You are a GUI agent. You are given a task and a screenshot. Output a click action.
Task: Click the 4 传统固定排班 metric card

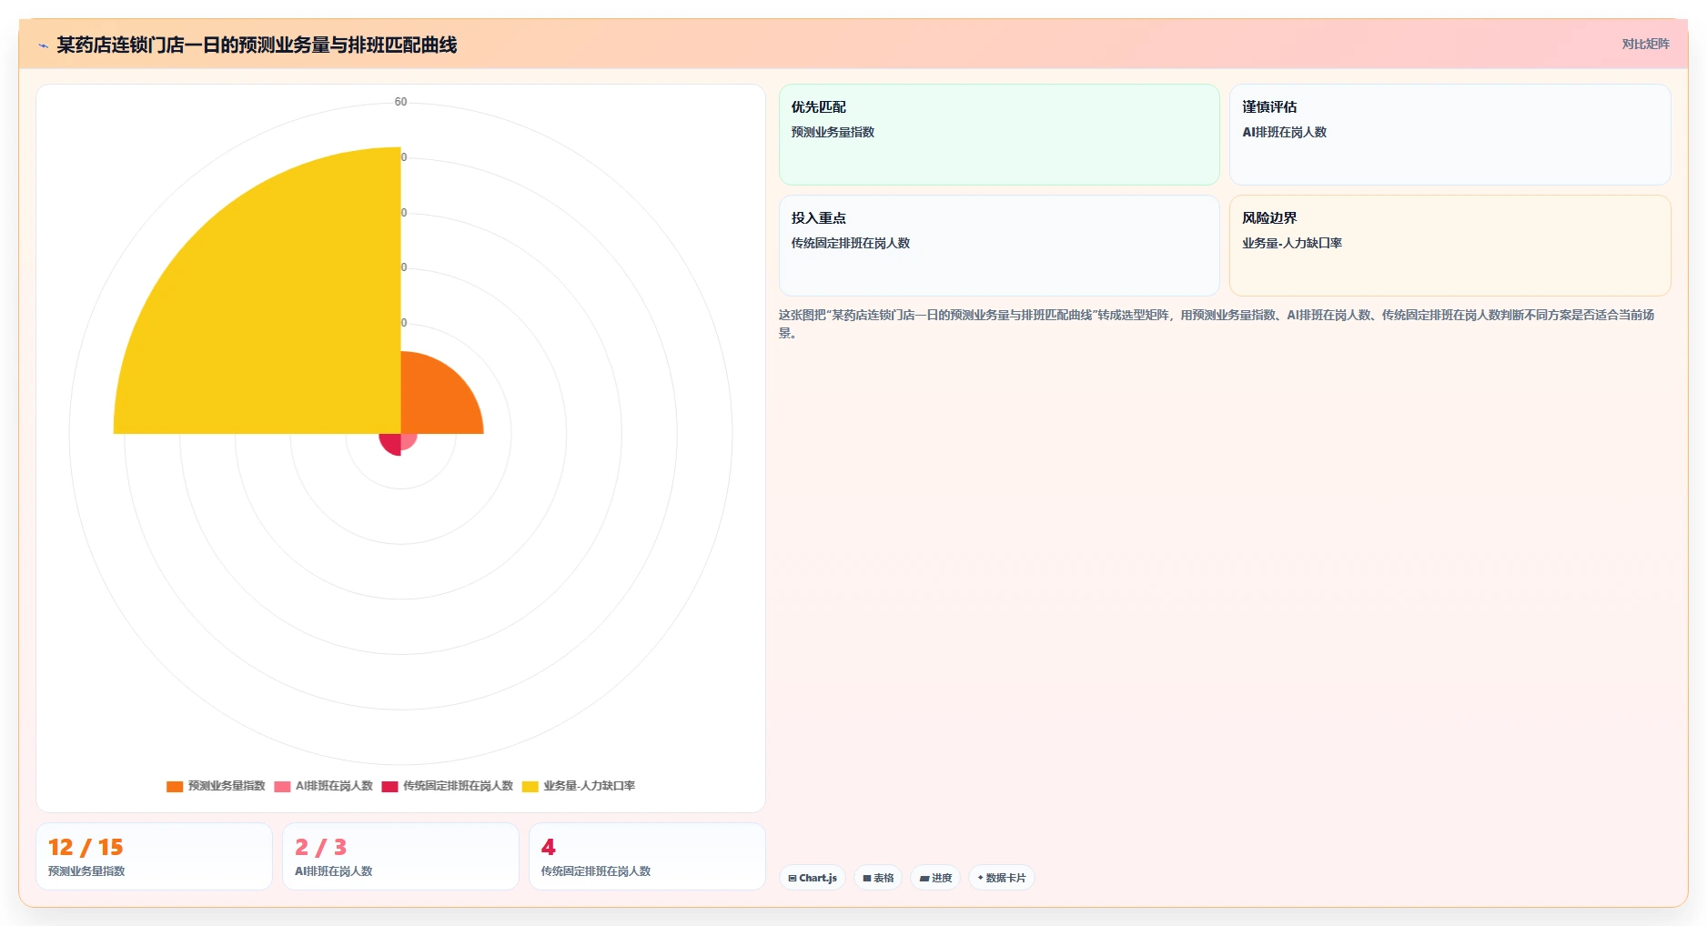[x=647, y=857]
